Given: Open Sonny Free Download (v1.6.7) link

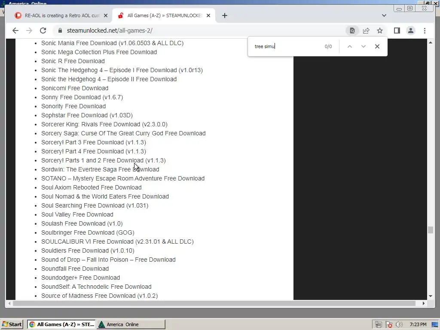Looking at the screenshot, I should tap(82, 97).
